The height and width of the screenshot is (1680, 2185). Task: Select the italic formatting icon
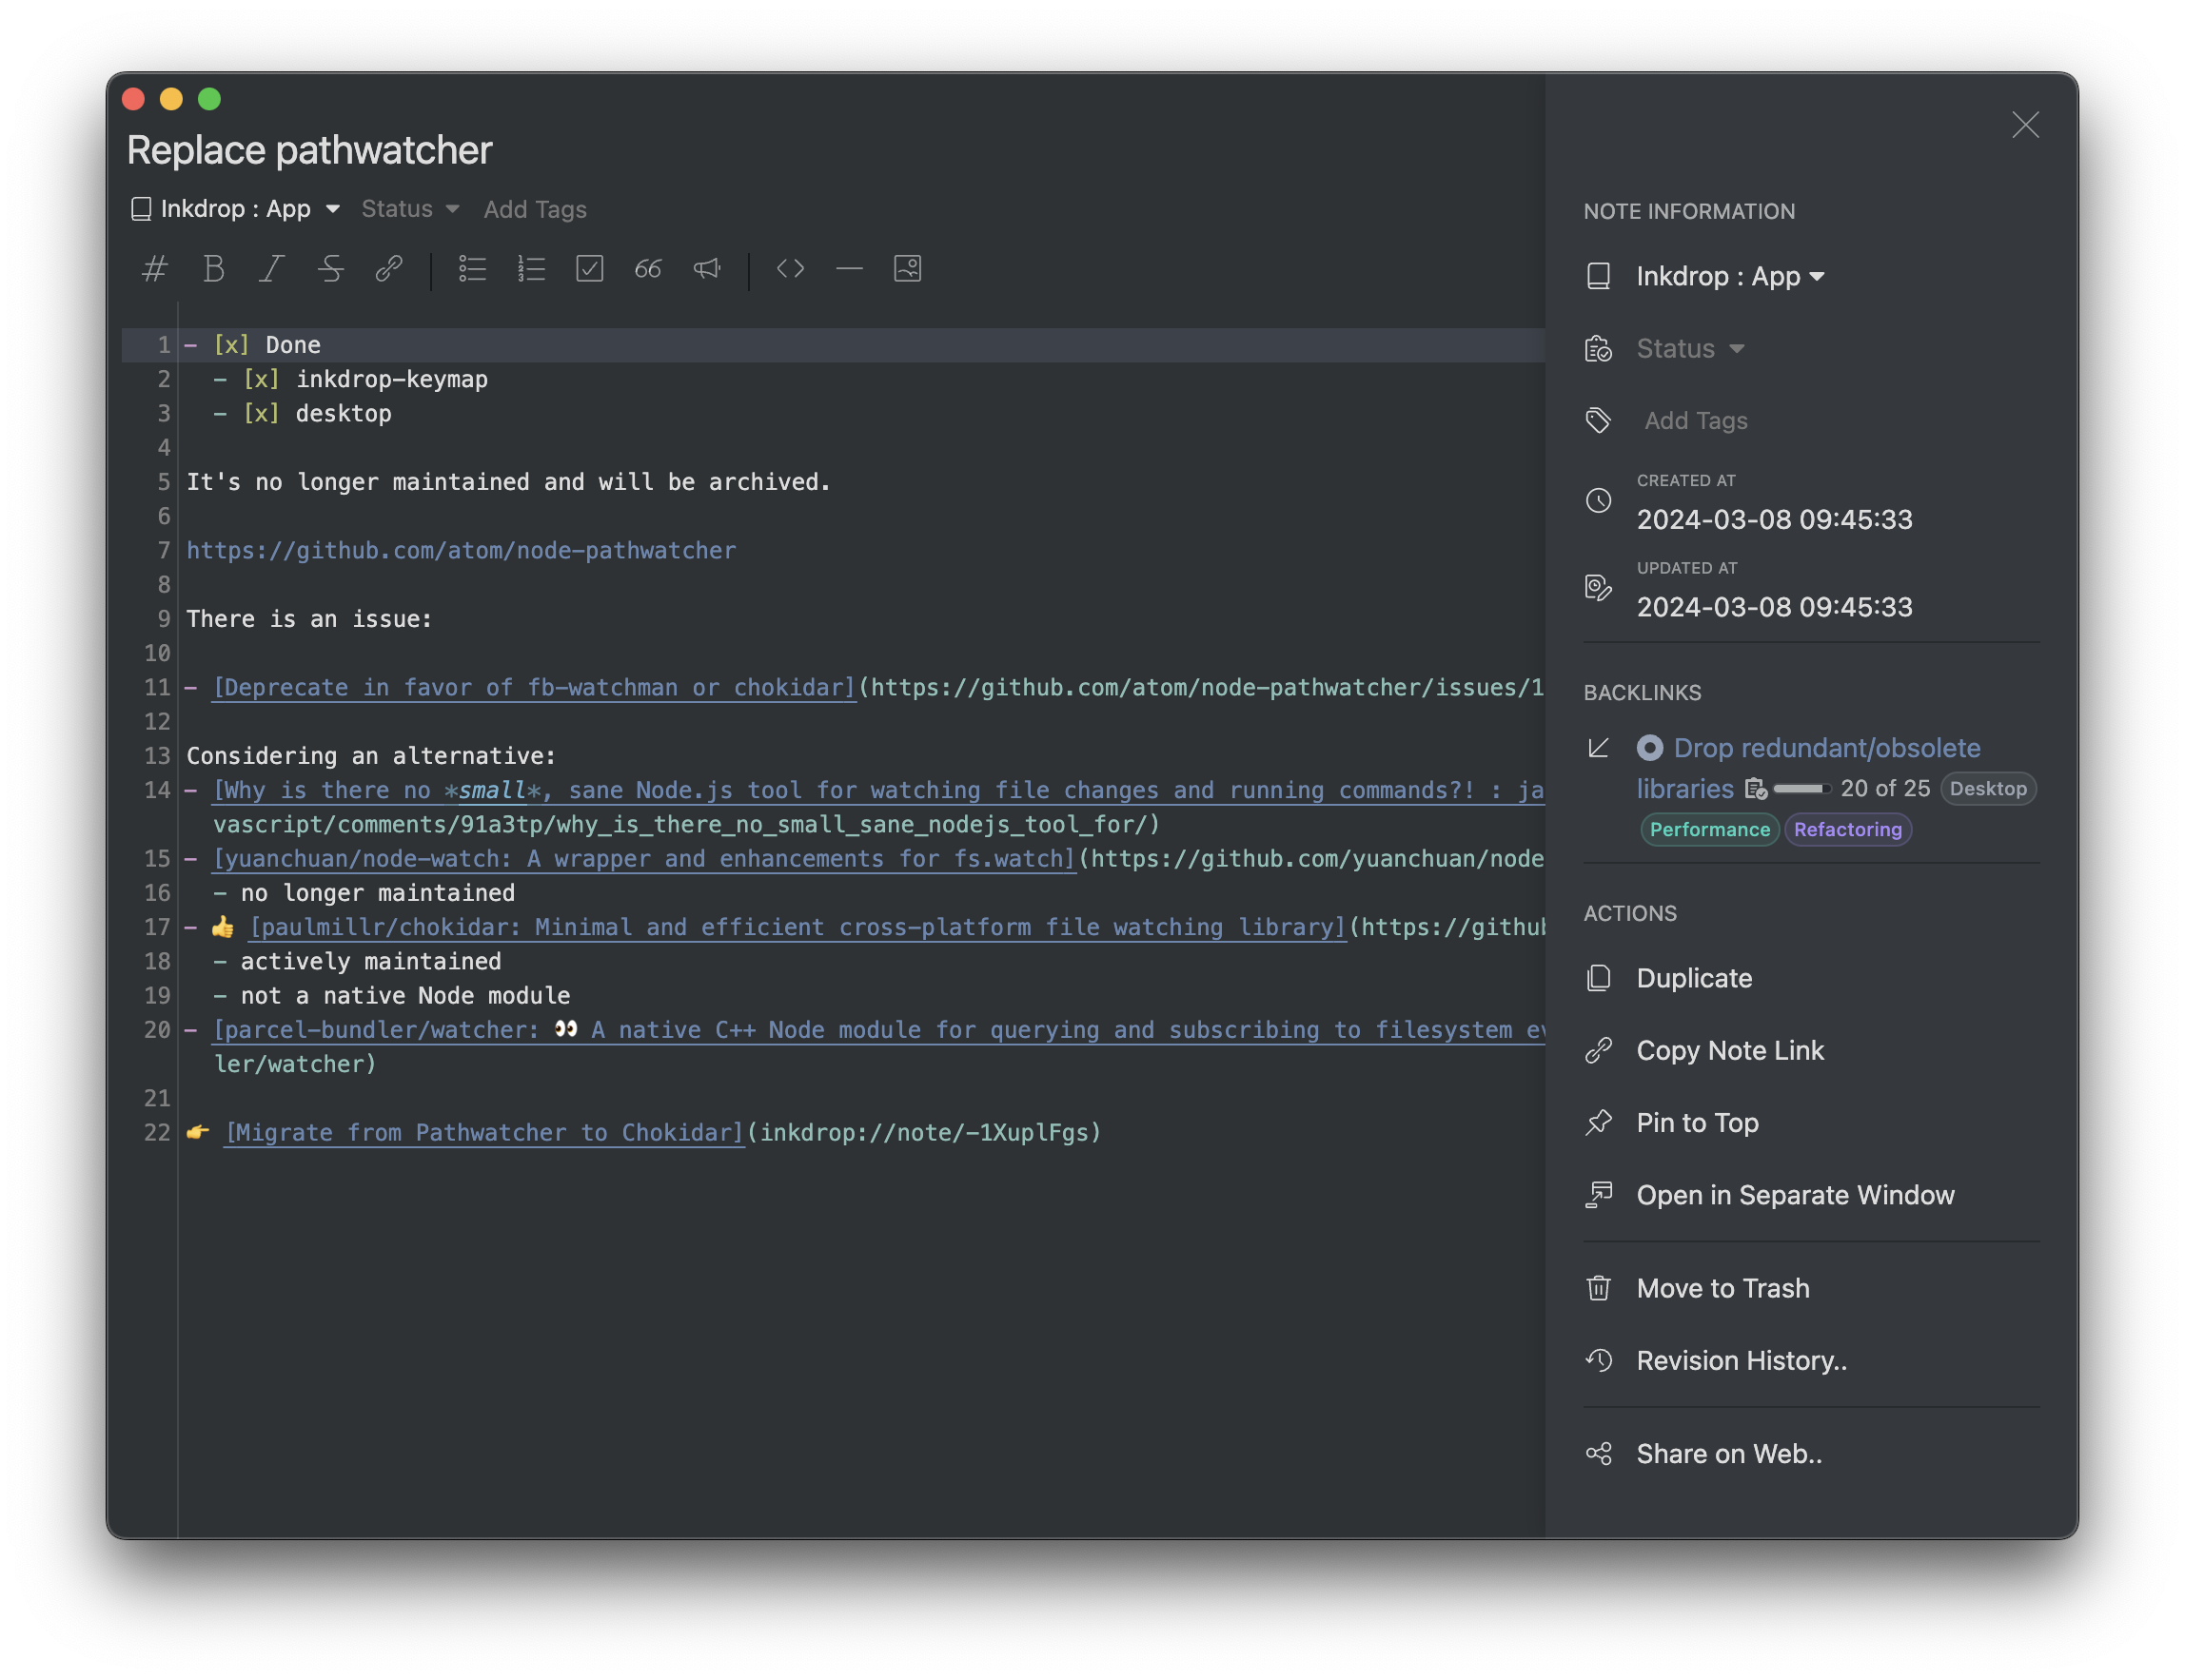tap(273, 268)
